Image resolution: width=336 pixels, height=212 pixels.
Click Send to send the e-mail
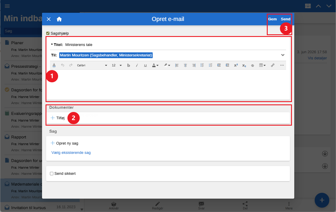point(285,19)
